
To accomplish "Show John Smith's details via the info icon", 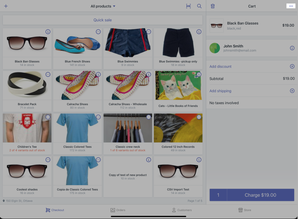I will (x=292, y=48).
